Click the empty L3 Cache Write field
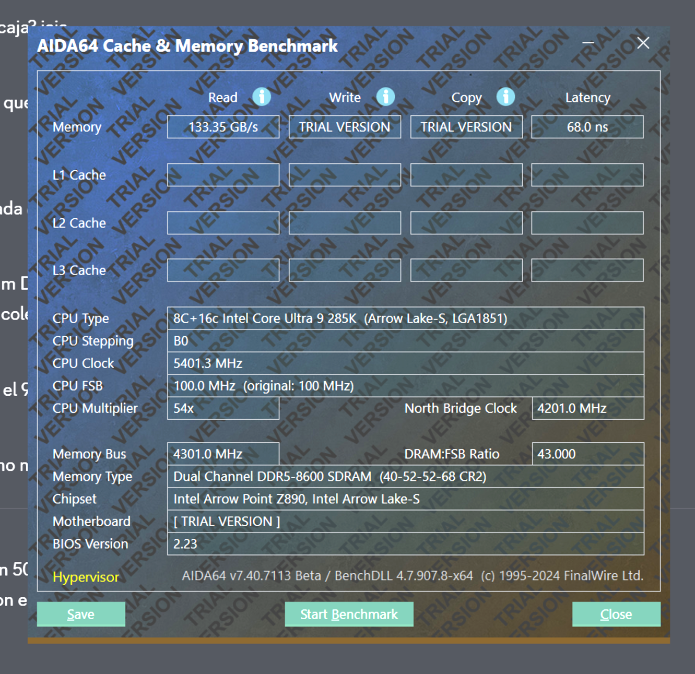695x674 pixels. pyautogui.click(x=345, y=270)
